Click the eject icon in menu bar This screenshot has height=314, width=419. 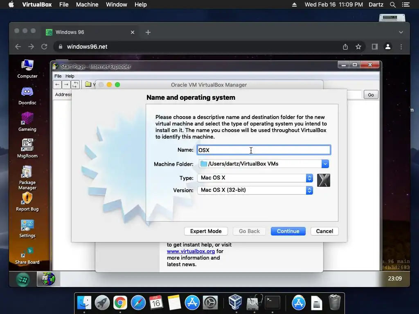coord(294,4)
